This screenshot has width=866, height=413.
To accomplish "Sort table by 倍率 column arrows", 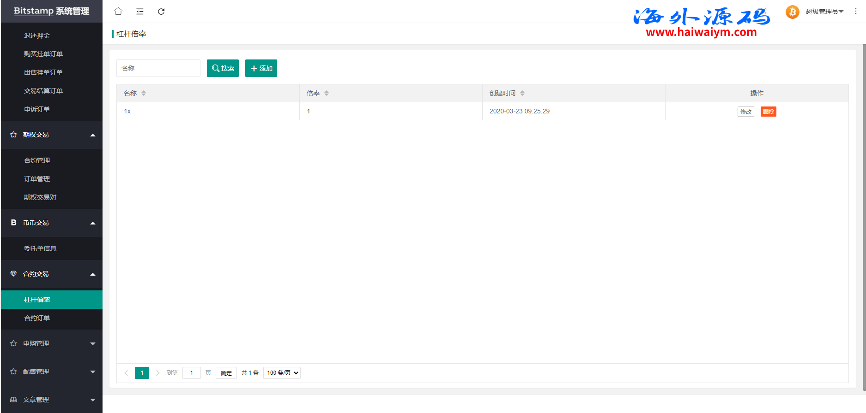I will point(327,93).
